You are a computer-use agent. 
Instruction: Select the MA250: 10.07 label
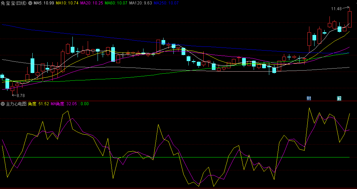[166, 3]
